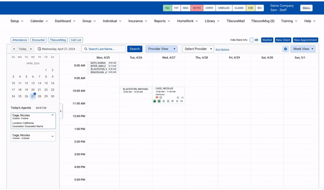
Task: Click the New Client button
Action: [283, 40]
